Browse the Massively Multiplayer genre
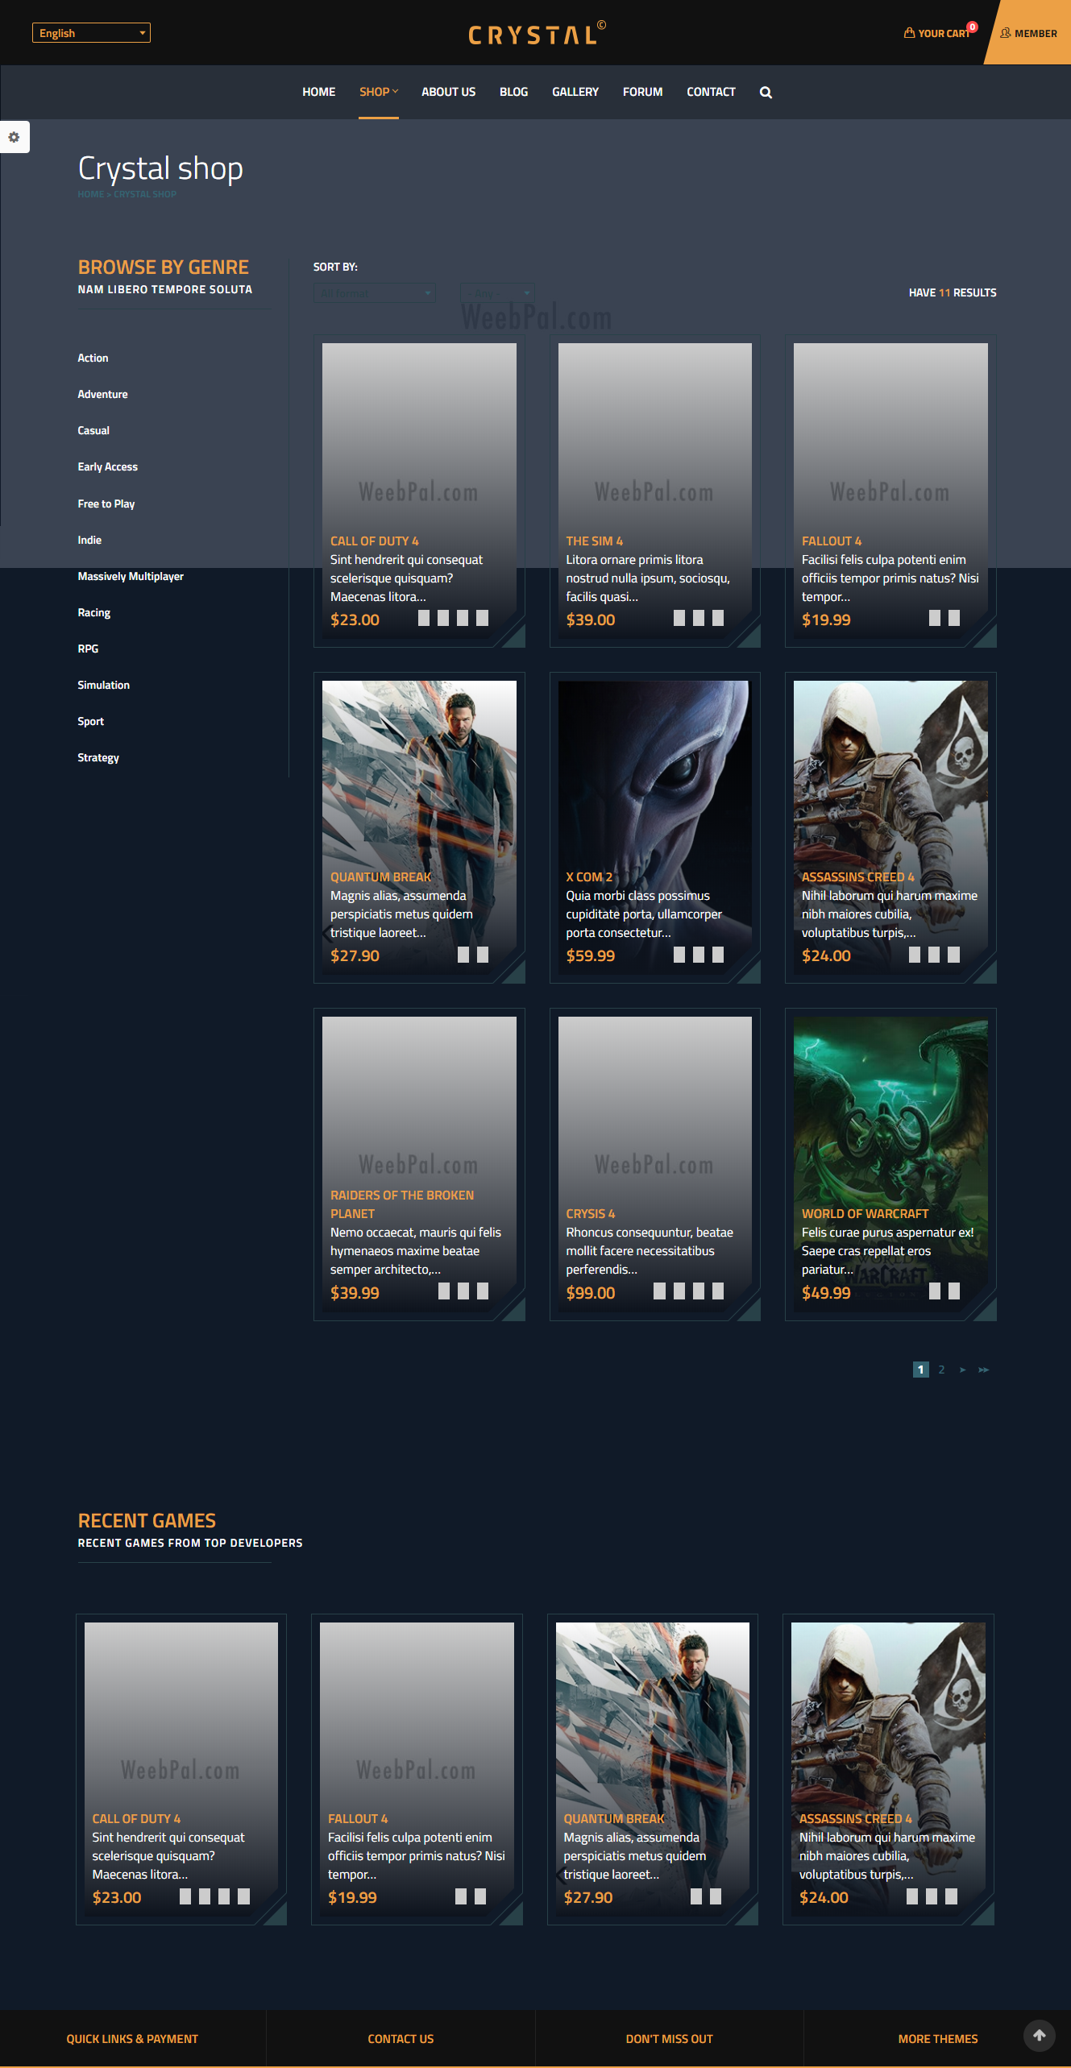This screenshot has width=1071, height=2068. [131, 576]
